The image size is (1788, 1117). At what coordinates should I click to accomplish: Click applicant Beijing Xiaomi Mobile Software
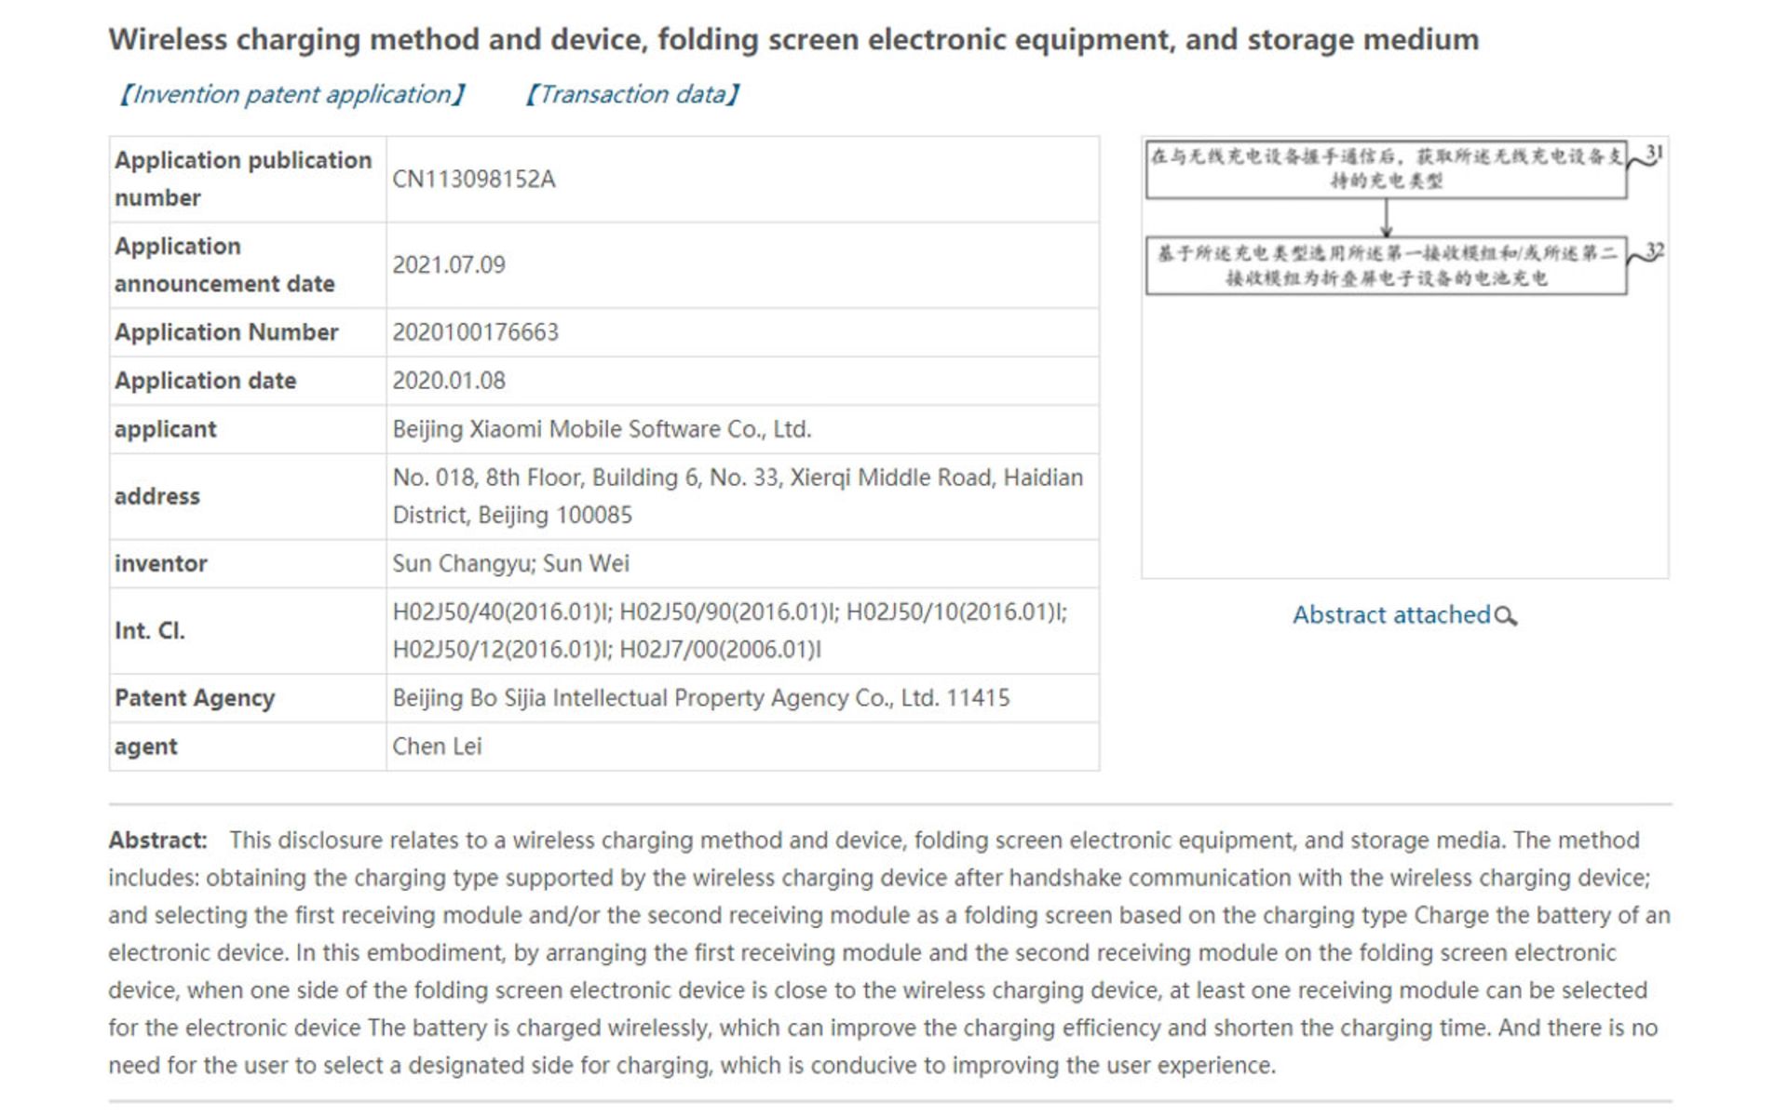(602, 429)
